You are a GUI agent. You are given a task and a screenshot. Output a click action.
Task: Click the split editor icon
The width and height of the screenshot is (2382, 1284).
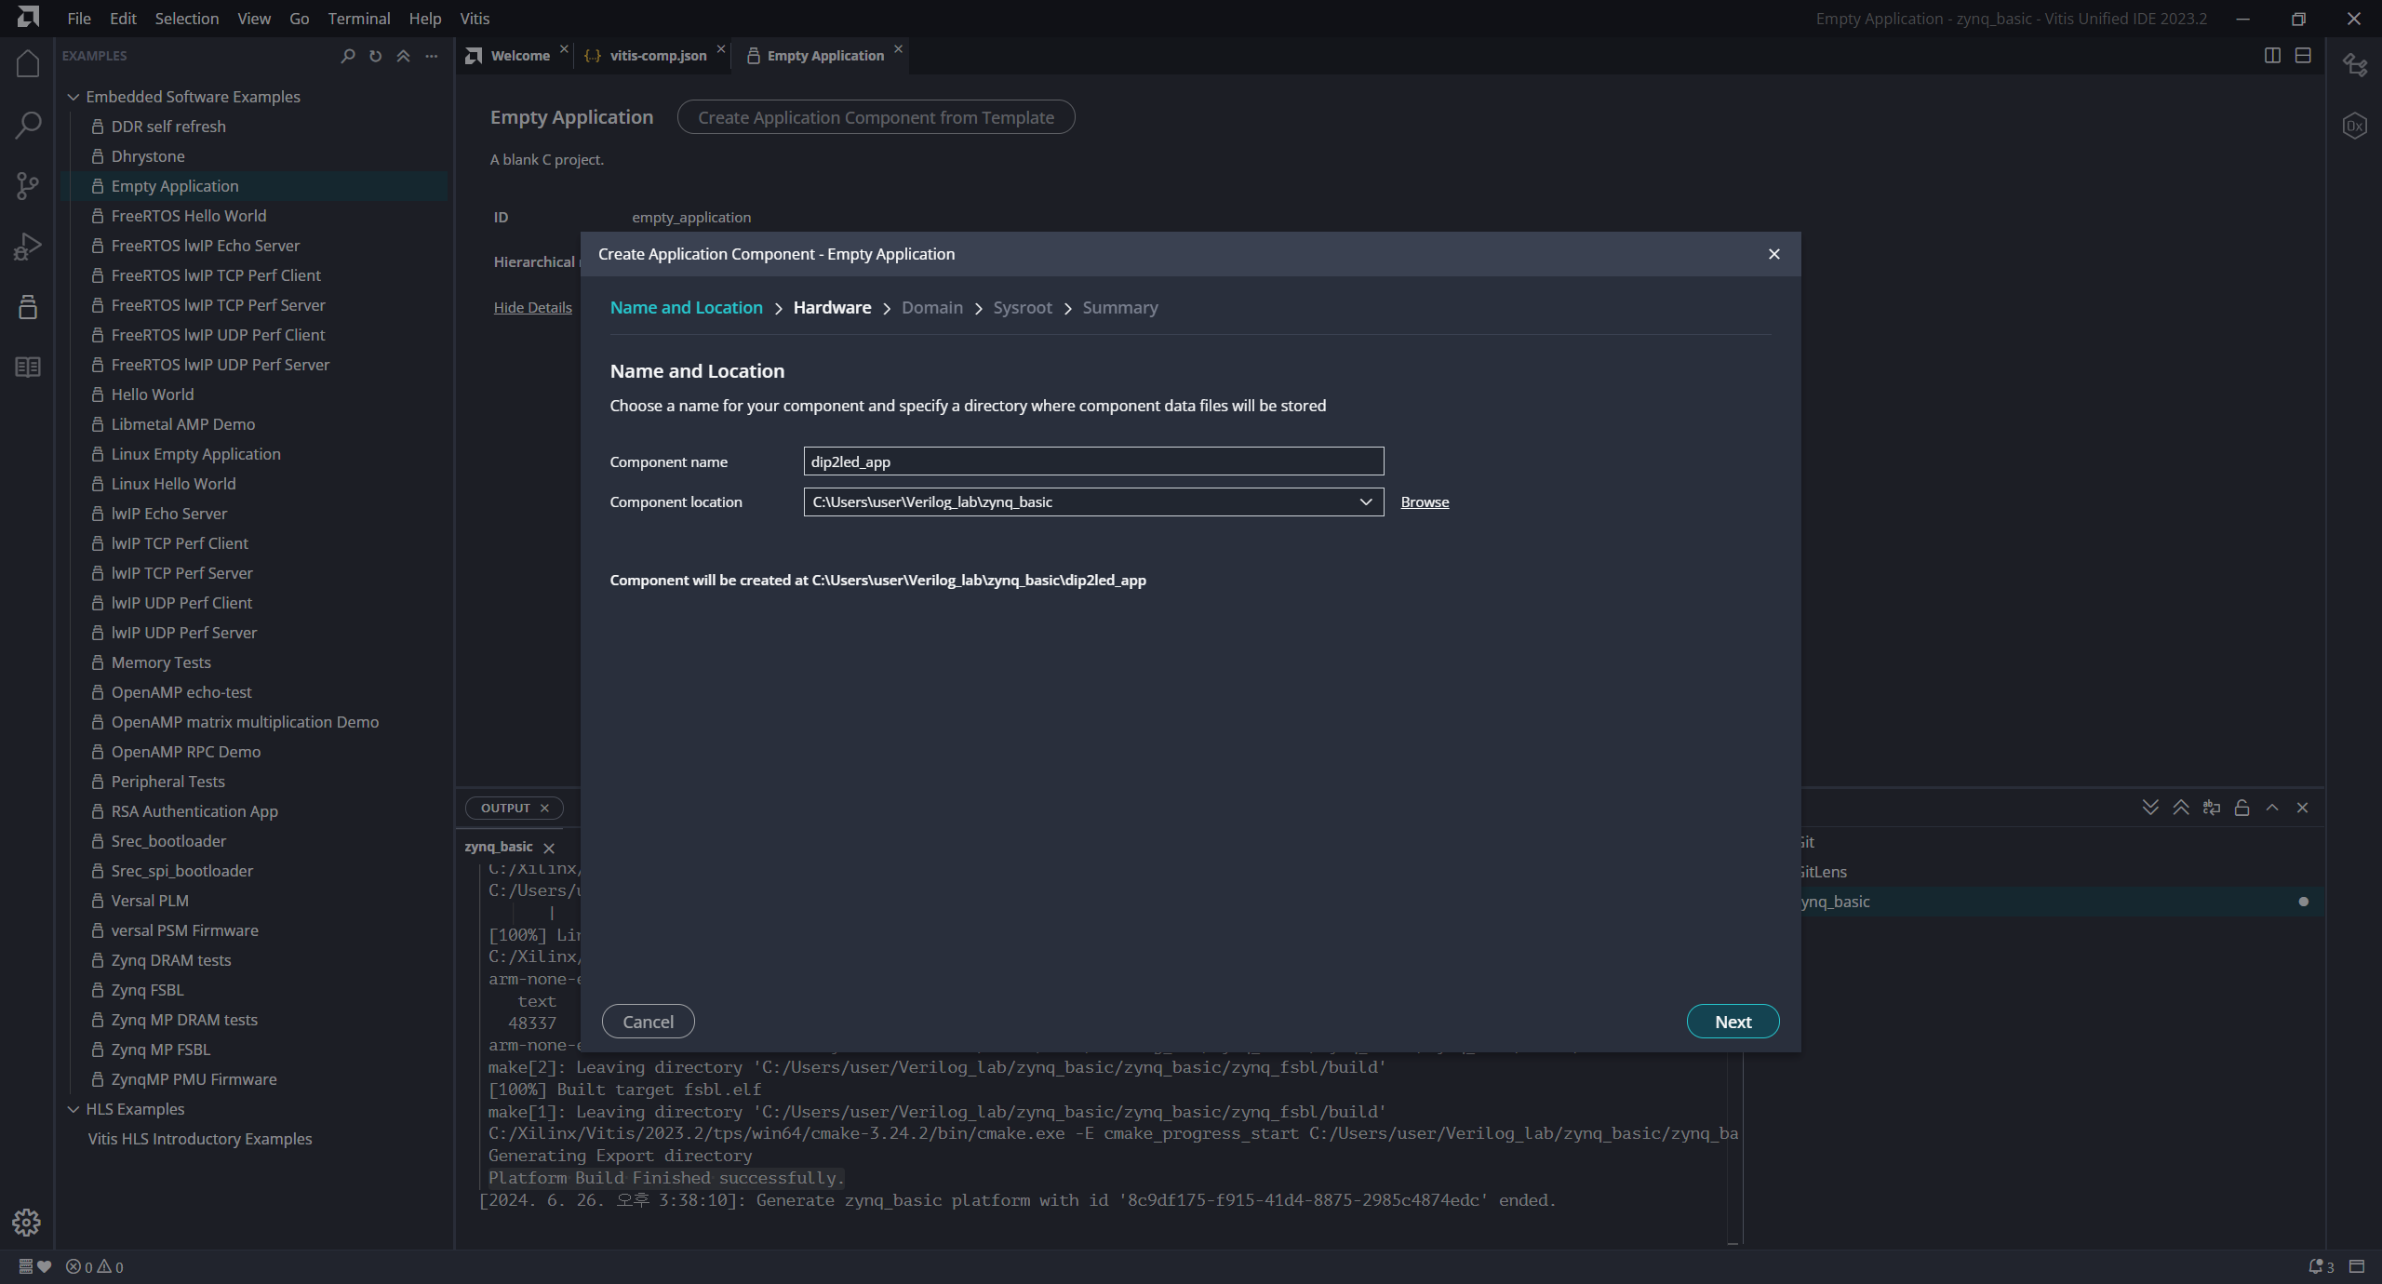point(2272,56)
